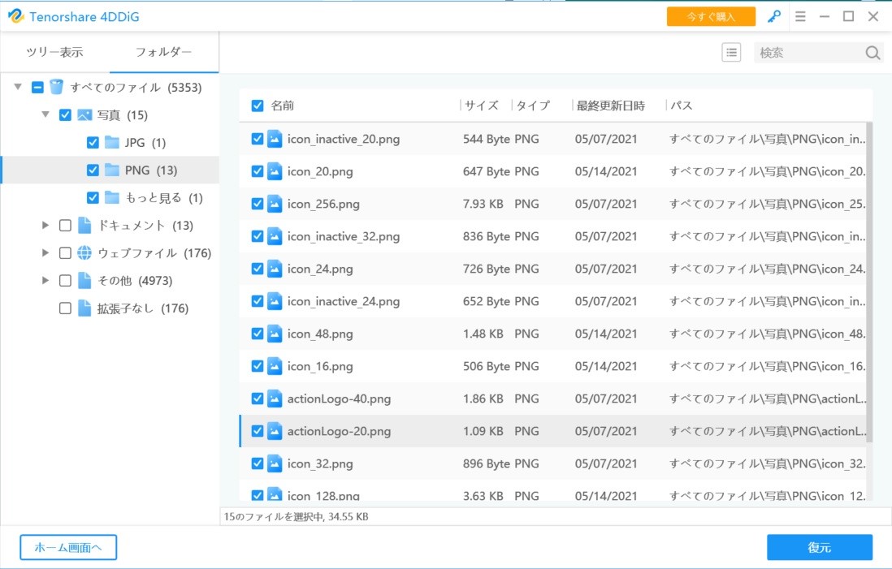Select the icon_32.png file name
Image resolution: width=892 pixels, height=569 pixels.
coord(320,463)
